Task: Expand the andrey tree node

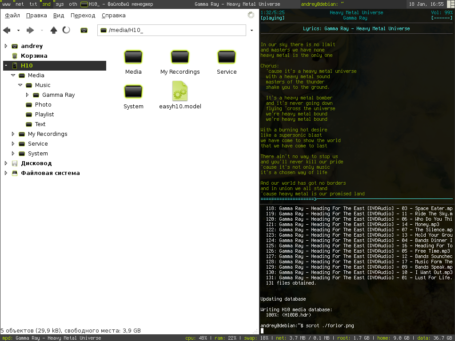Action: coord(6,46)
